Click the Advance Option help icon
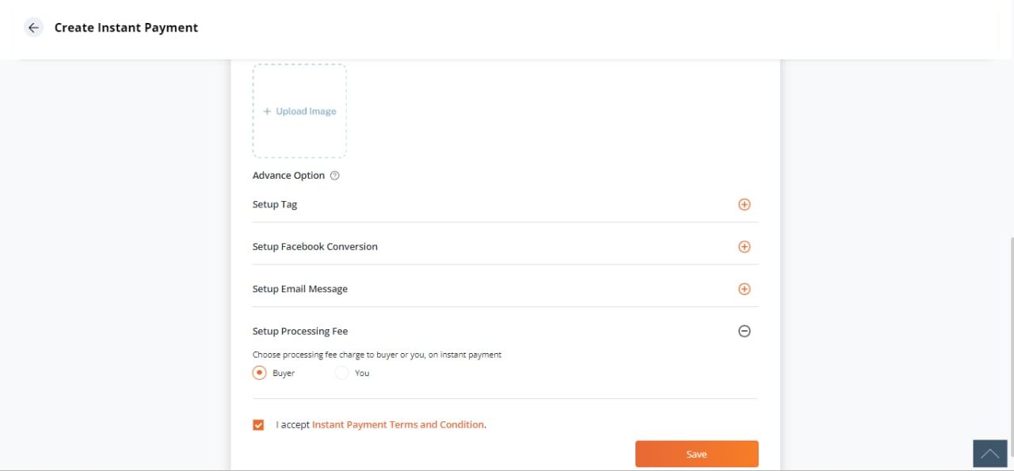 click(x=334, y=176)
